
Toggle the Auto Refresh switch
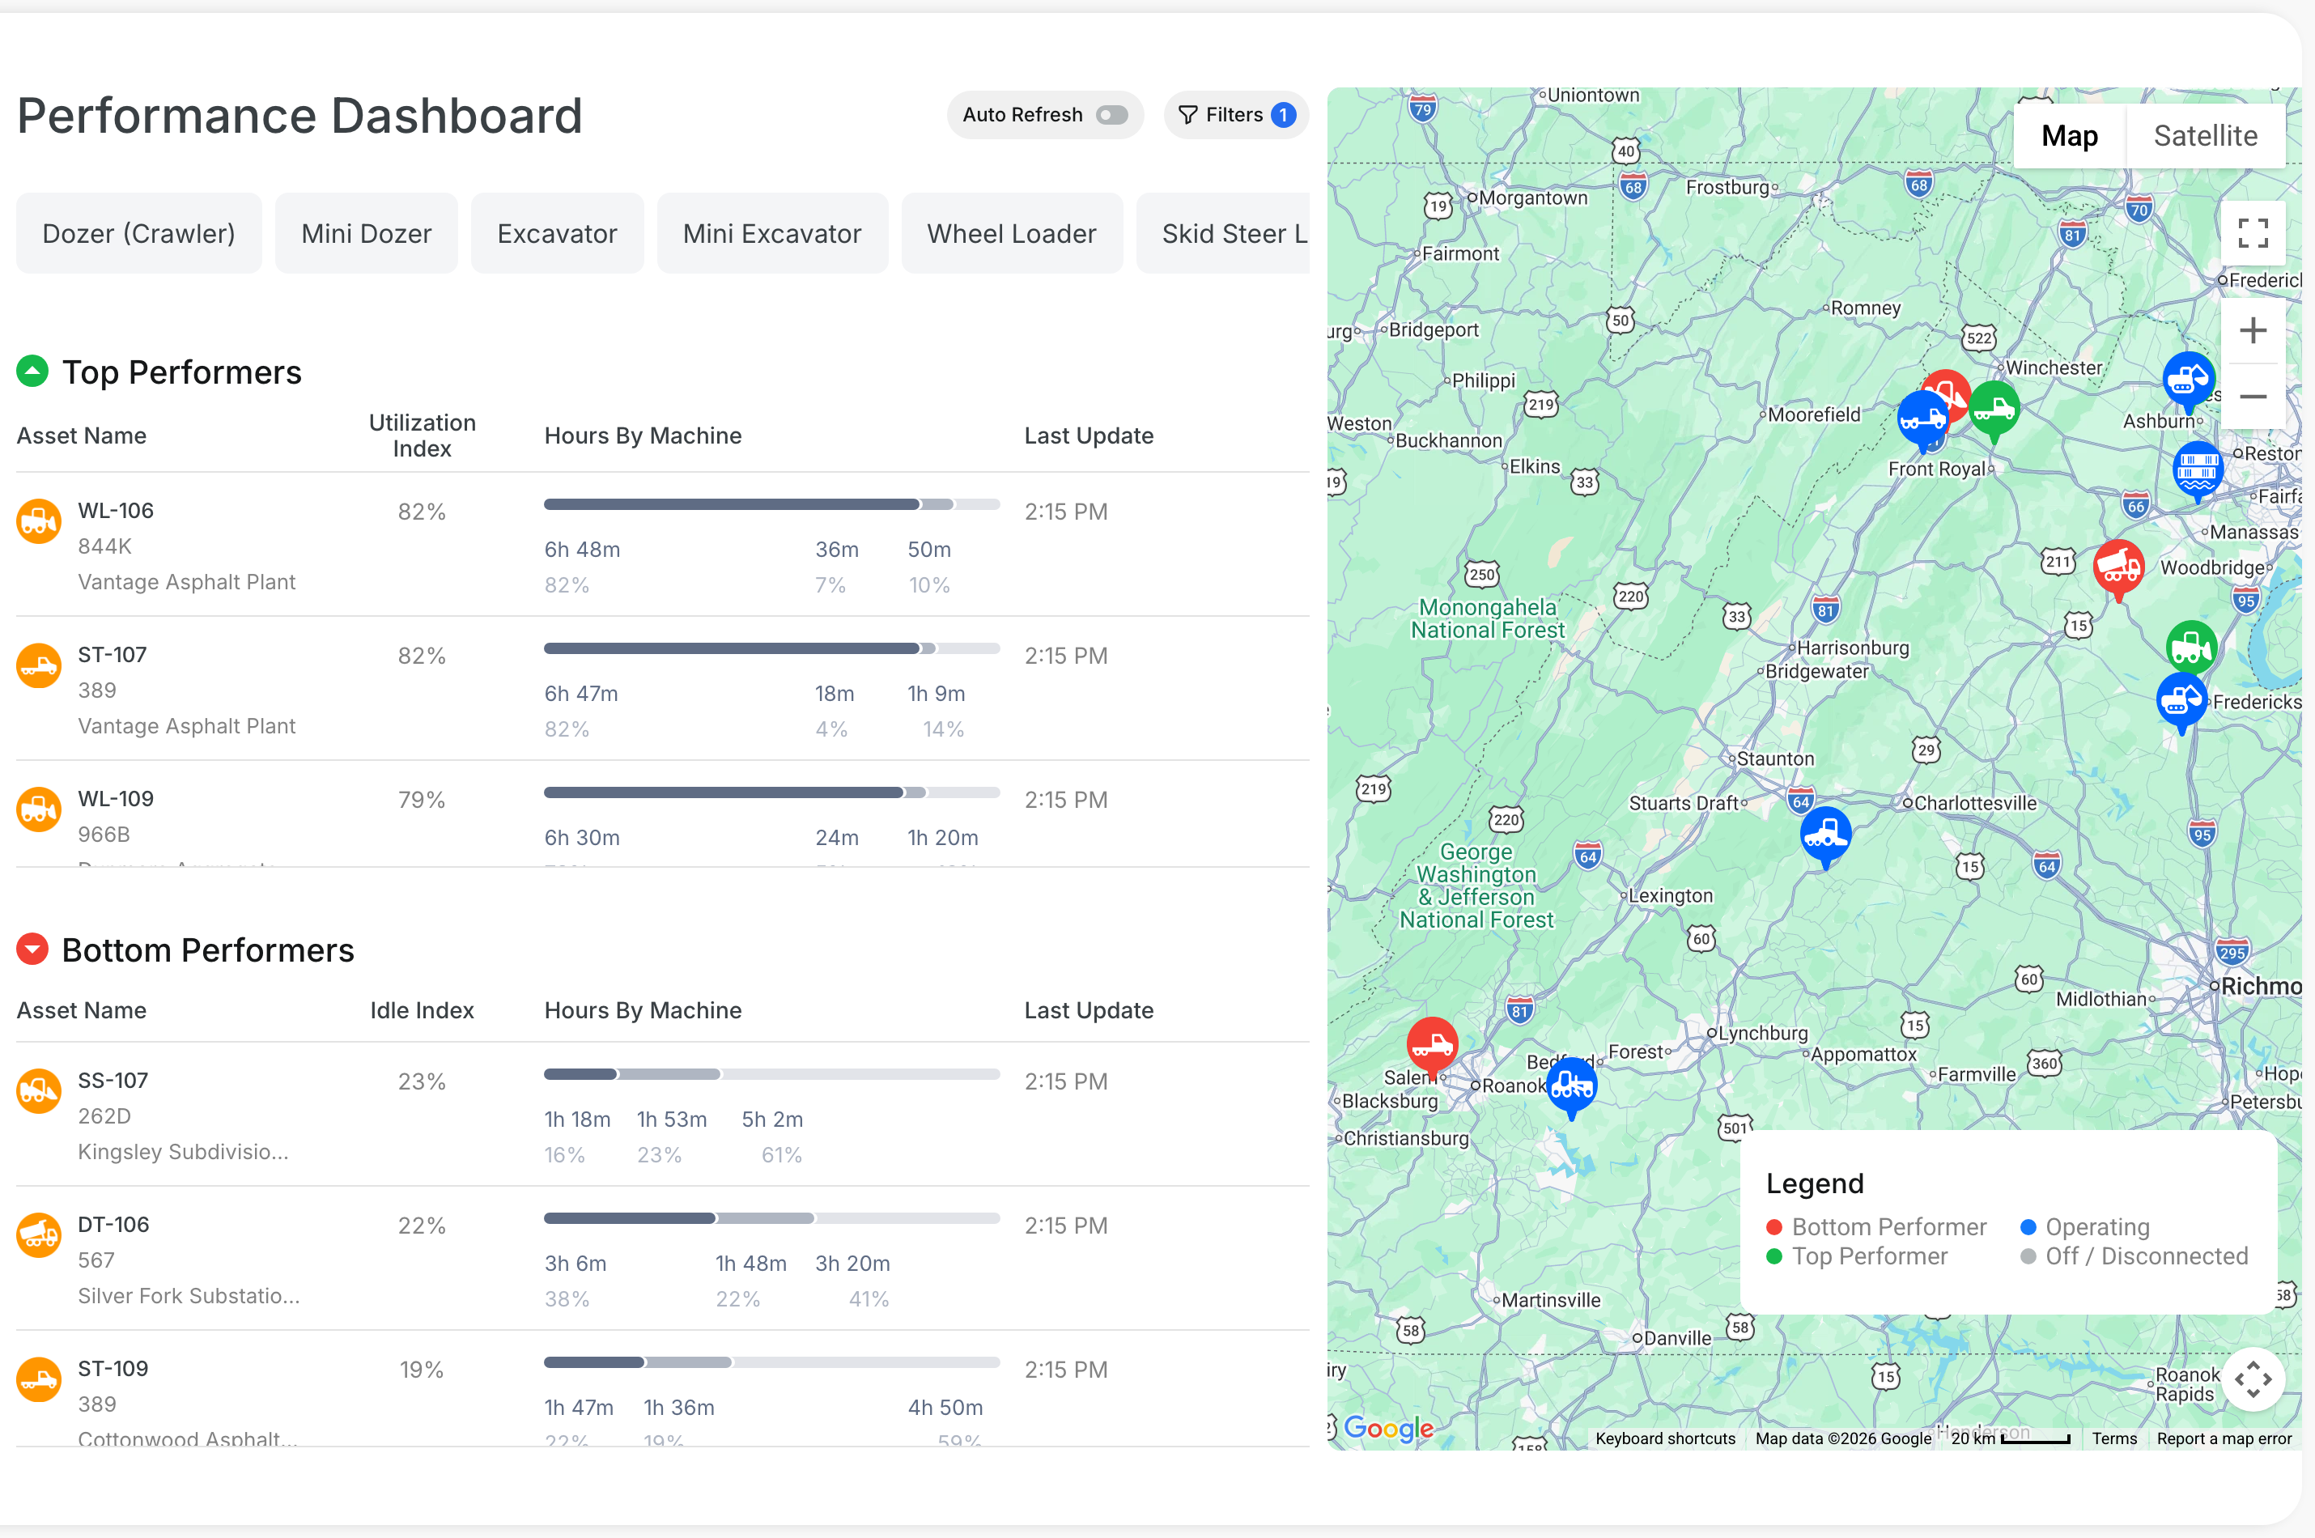1112,115
